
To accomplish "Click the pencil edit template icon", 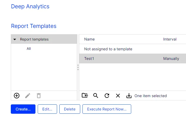I will (28, 96).
